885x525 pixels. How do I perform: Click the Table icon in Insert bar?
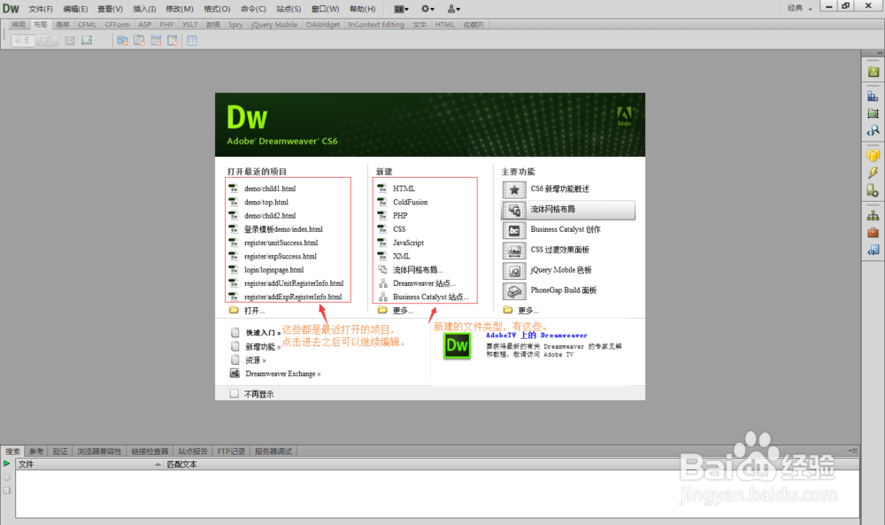coord(192,41)
